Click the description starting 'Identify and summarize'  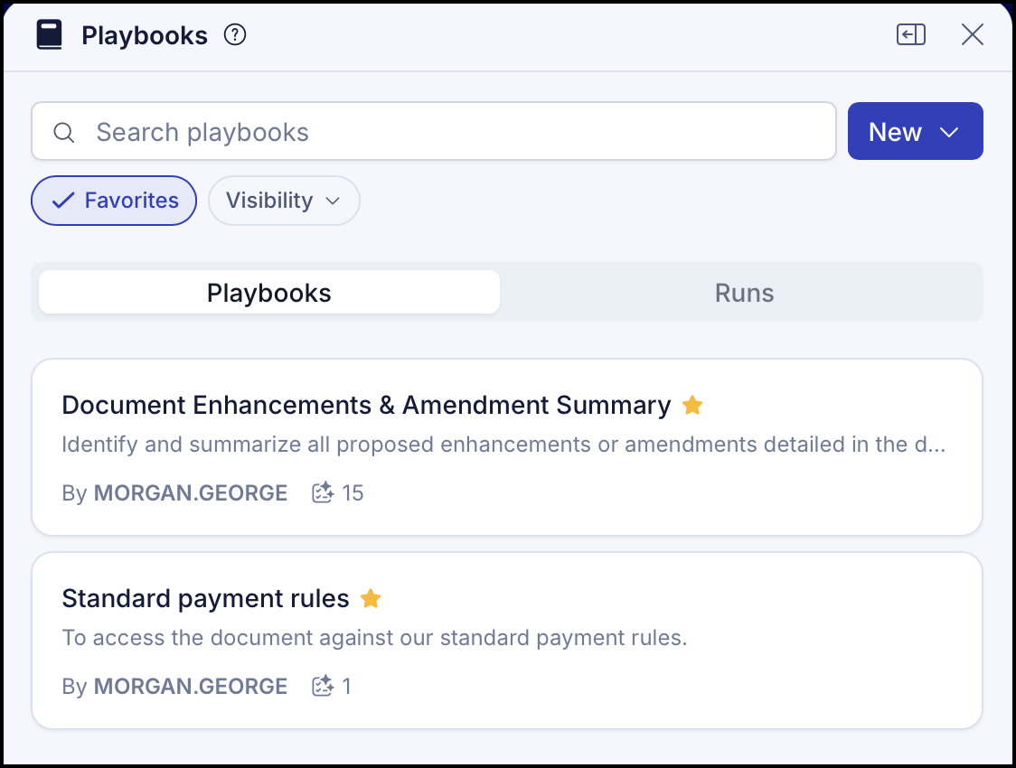point(503,445)
